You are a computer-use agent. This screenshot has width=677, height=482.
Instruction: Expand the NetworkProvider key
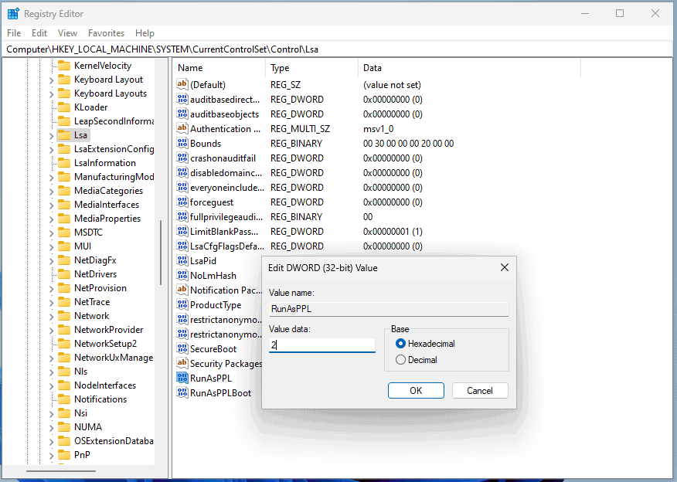pos(51,330)
